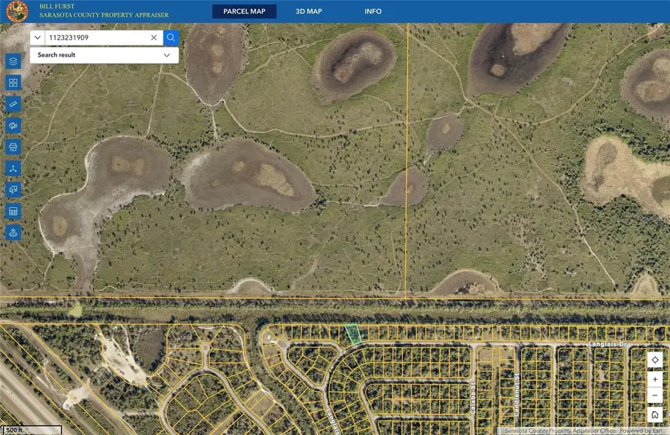Open the location pins icon at bottom of sidebar
Image resolution: width=670 pixels, height=435 pixels.
(13, 232)
